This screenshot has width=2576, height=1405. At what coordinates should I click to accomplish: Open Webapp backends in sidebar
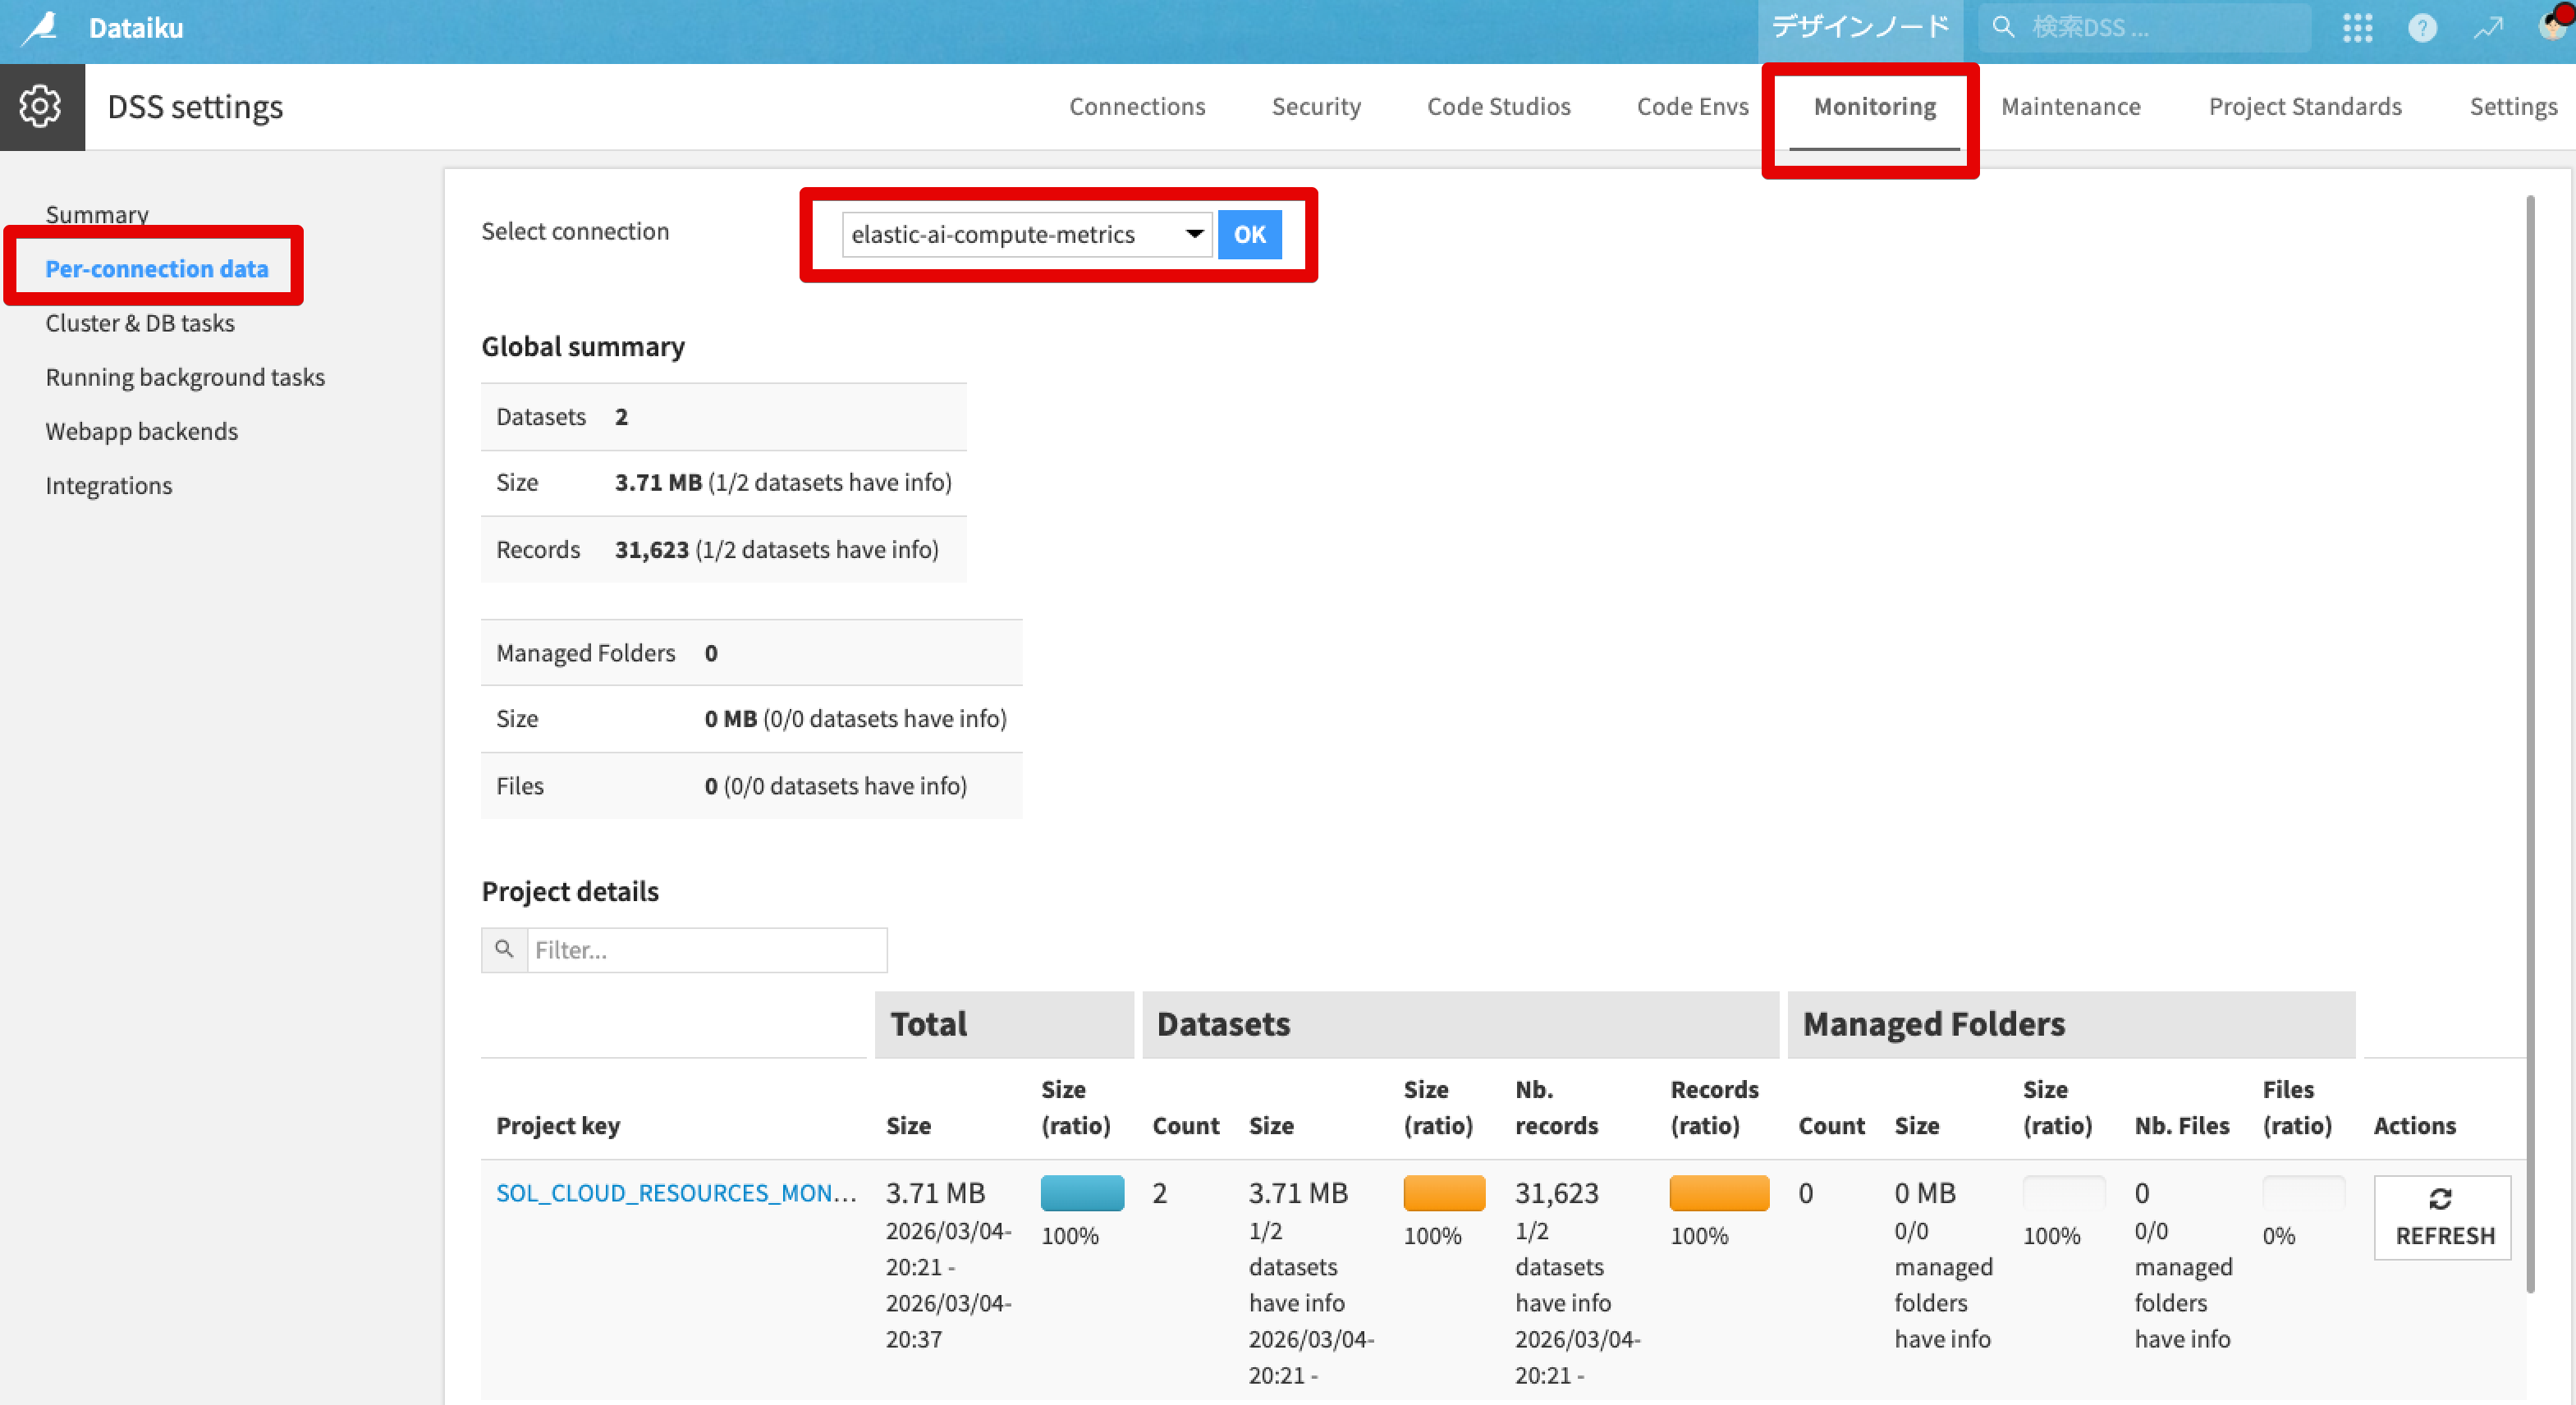point(141,431)
